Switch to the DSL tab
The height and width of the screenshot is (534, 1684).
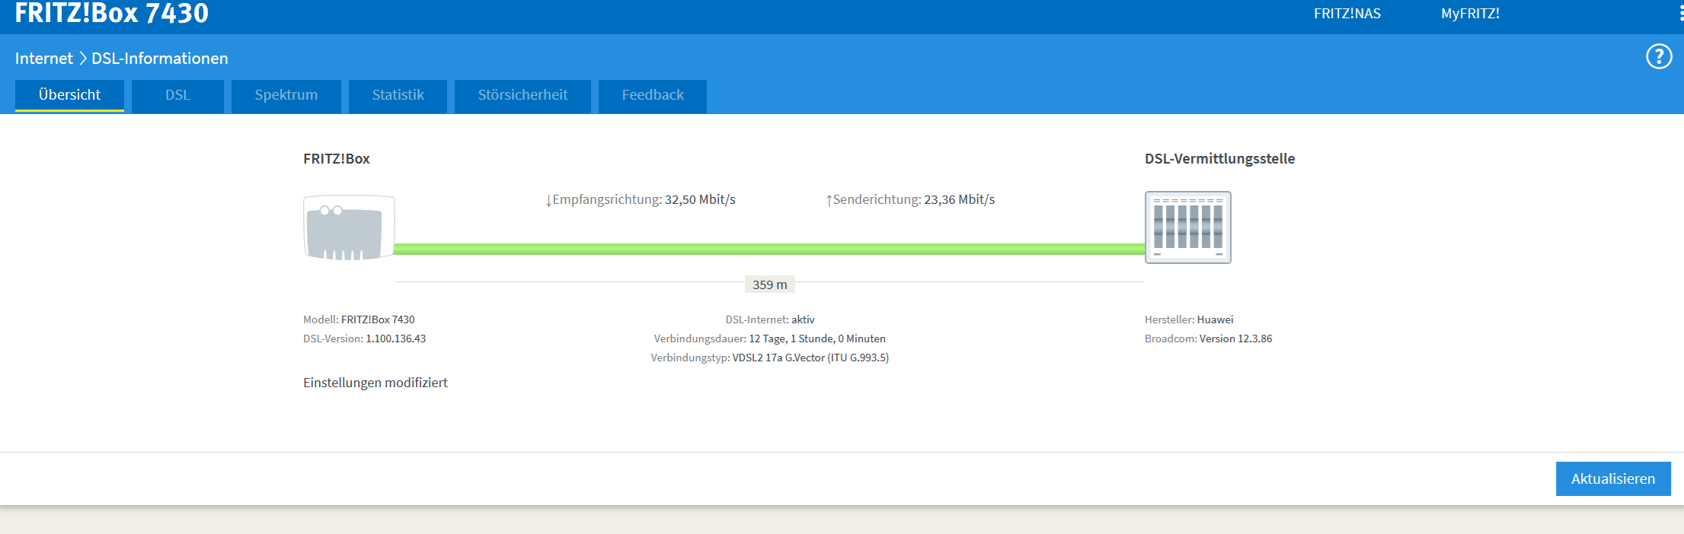coord(177,96)
